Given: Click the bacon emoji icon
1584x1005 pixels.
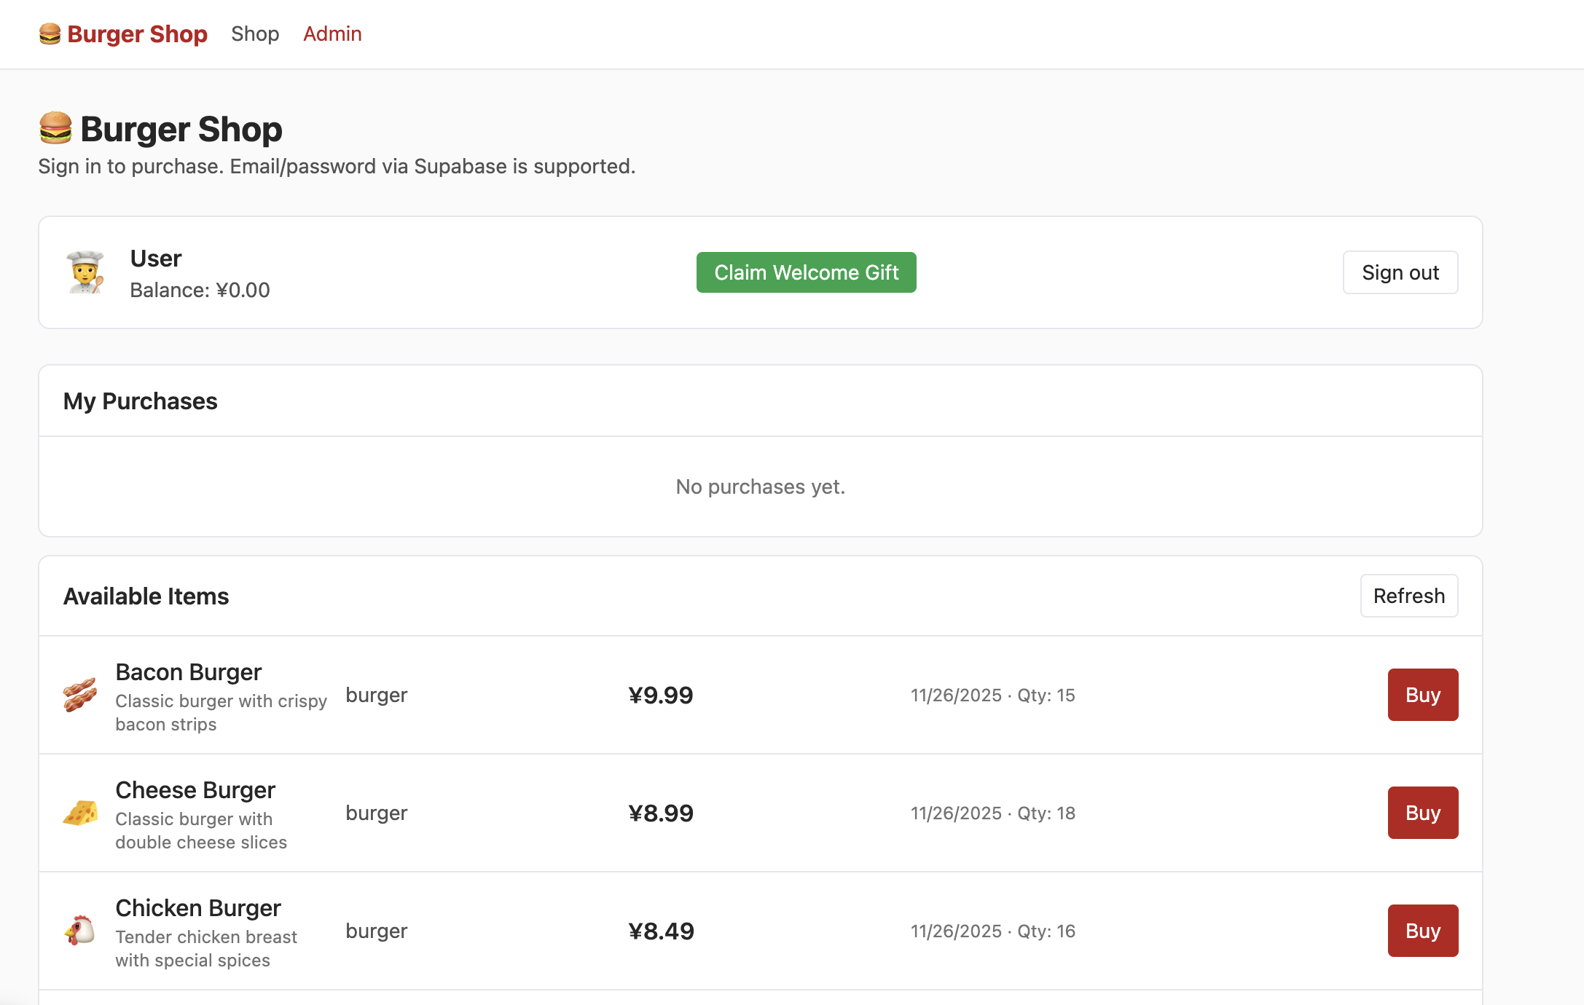Looking at the screenshot, I should (80, 695).
